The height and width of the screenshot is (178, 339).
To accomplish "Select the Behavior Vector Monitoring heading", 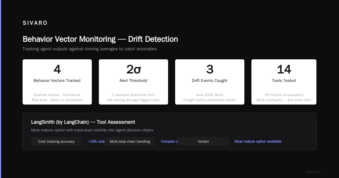I will point(100,39).
